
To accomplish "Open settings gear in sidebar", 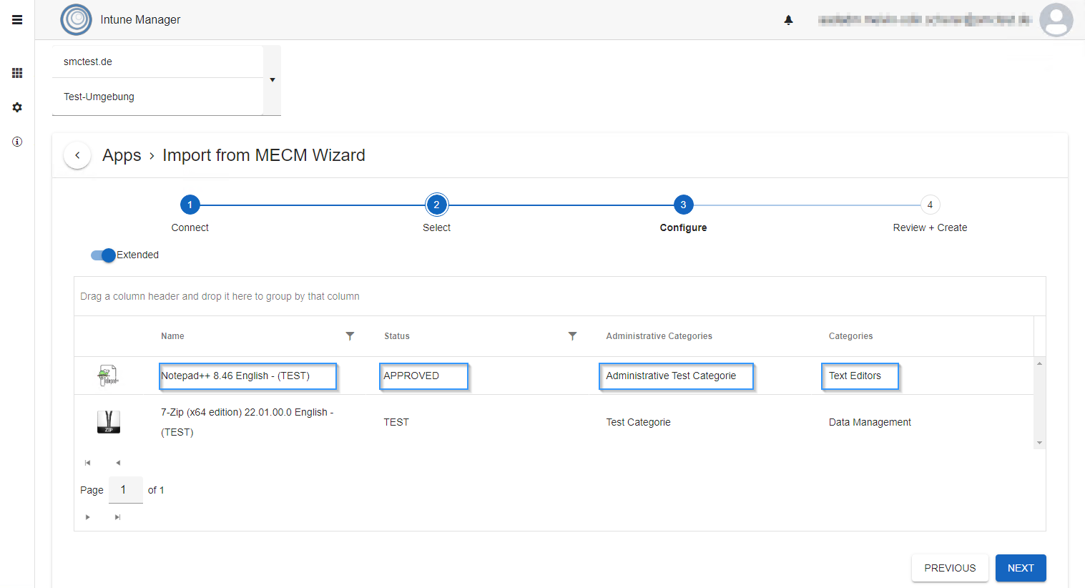I will point(17,107).
